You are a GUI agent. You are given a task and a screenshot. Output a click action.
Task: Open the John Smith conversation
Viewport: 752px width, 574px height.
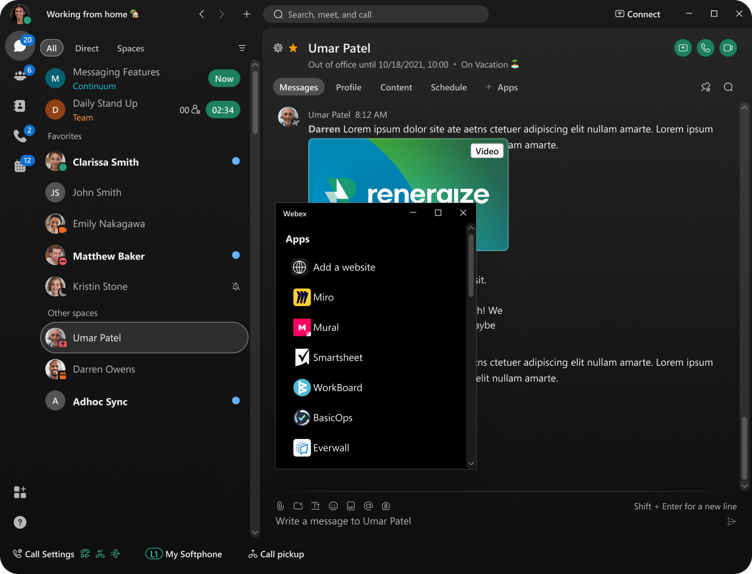[144, 192]
